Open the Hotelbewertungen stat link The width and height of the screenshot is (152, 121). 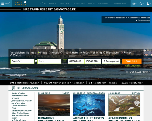[24, 83]
